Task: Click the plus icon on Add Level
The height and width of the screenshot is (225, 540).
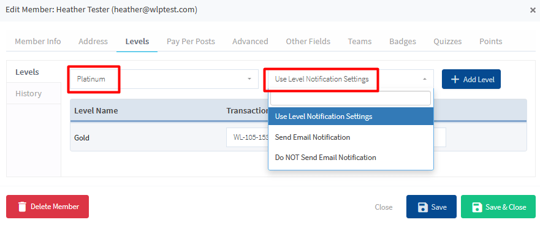Action: click(455, 79)
